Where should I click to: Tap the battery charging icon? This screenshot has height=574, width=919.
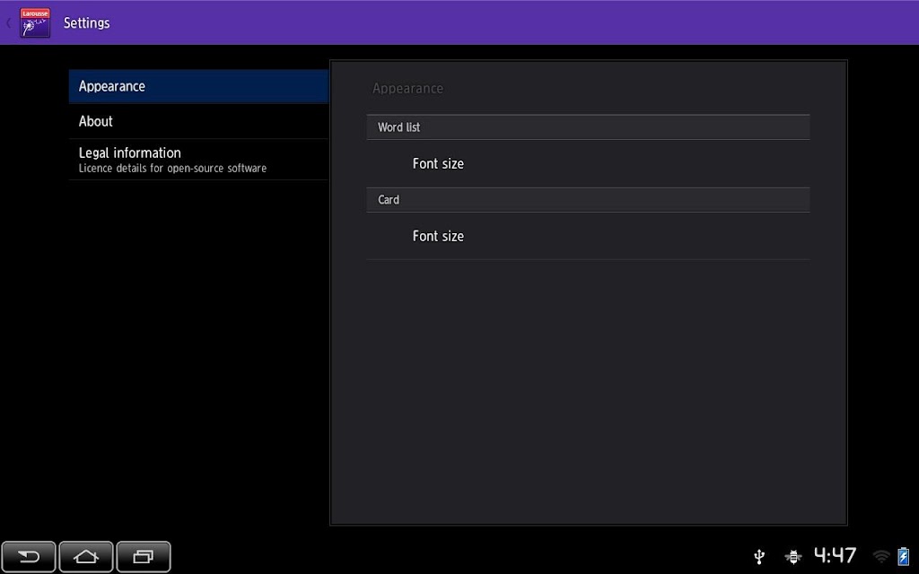(903, 555)
